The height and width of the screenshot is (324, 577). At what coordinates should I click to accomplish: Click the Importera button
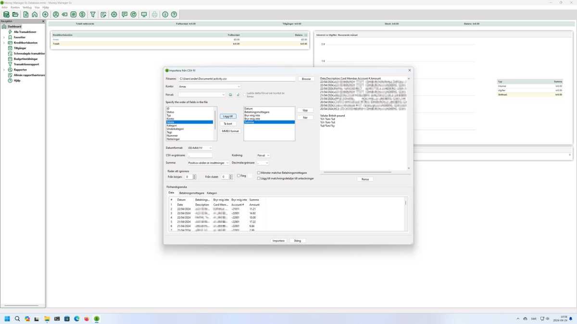(x=278, y=241)
